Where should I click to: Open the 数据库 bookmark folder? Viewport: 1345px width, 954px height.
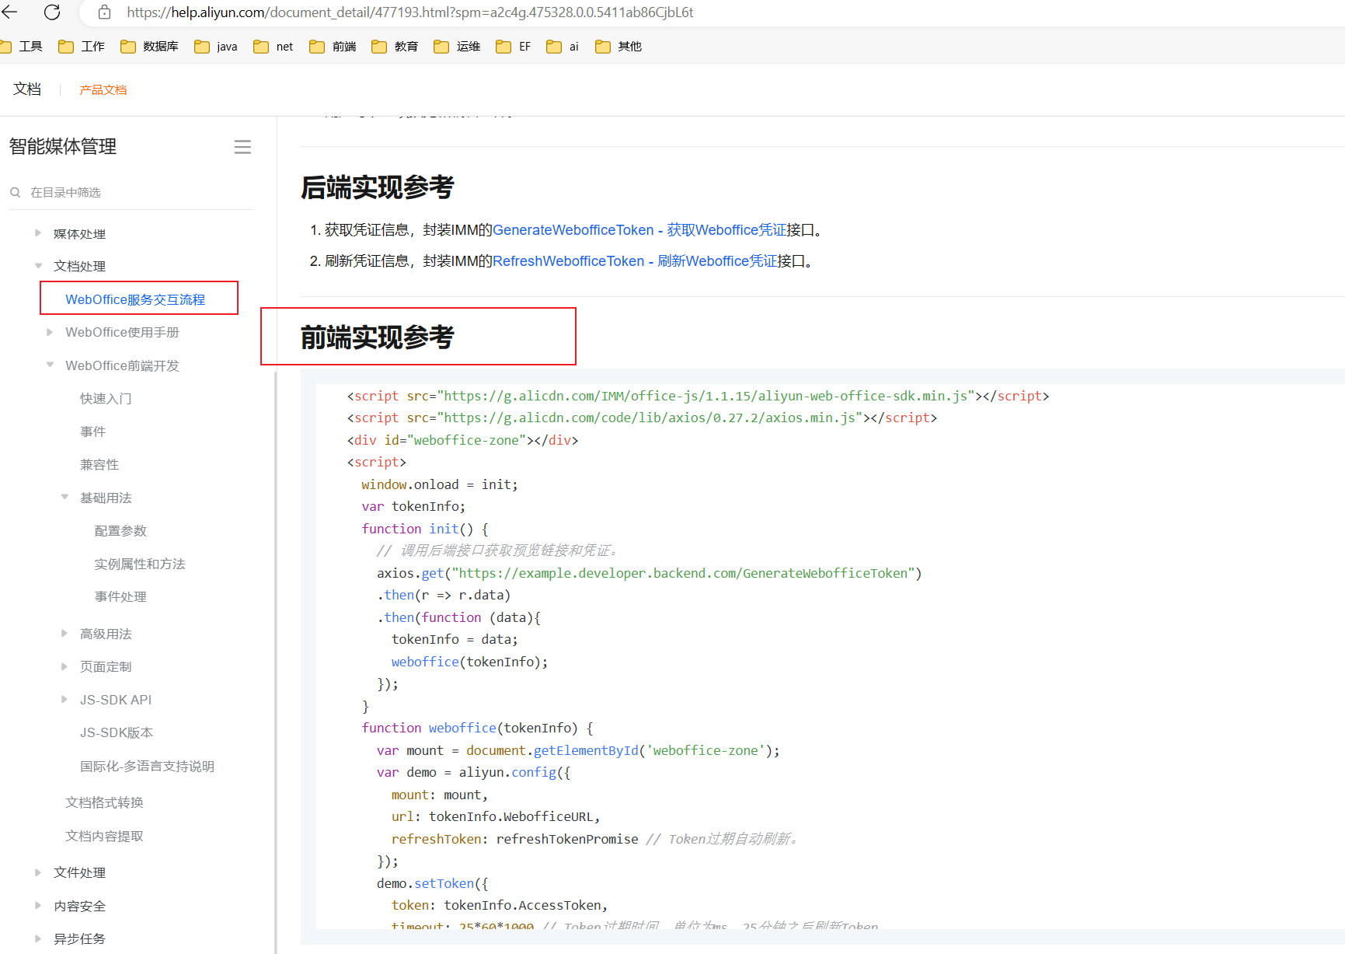click(x=150, y=47)
